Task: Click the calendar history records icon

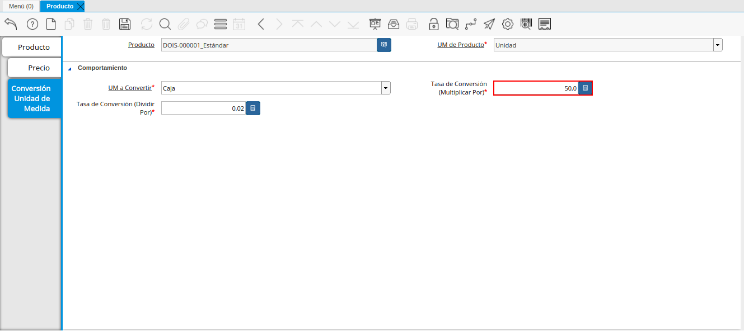Action: coord(239,24)
